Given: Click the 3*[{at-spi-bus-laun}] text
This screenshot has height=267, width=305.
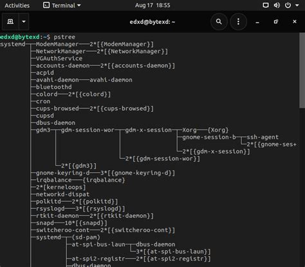Looking at the screenshot, I should 174,252.
